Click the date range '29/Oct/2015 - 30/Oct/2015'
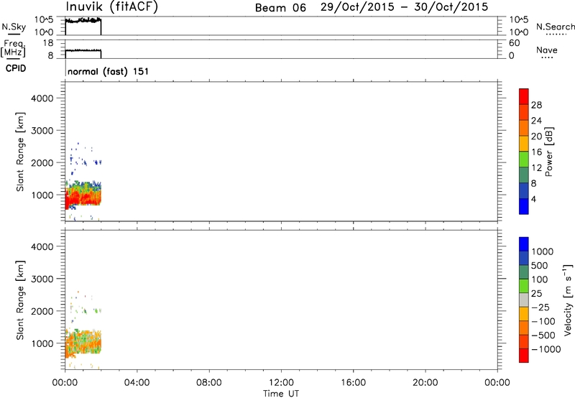 click(x=404, y=7)
